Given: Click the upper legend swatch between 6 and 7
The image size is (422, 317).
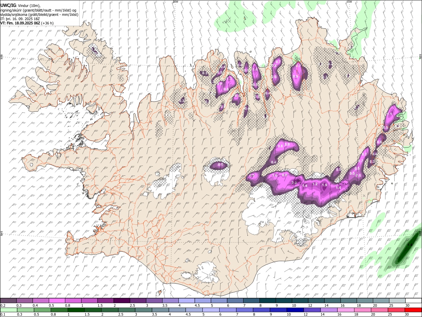Looking at the screenshot, I should 235,301.
